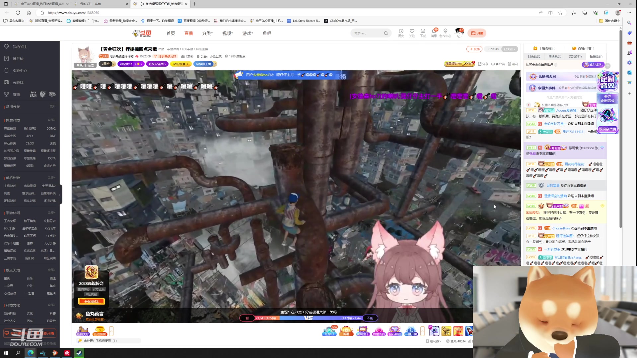Open the 创作中心 creator center icon
This screenshot has width=637, height=358.
tap(446, 33)
